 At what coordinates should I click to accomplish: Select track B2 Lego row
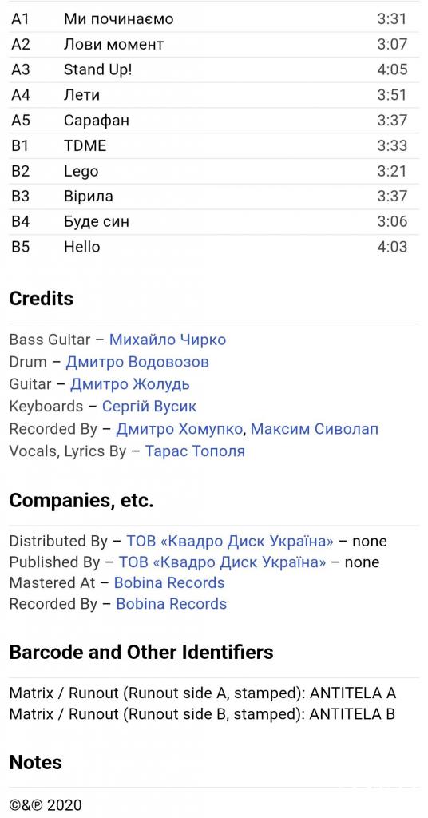pos(214,171)
